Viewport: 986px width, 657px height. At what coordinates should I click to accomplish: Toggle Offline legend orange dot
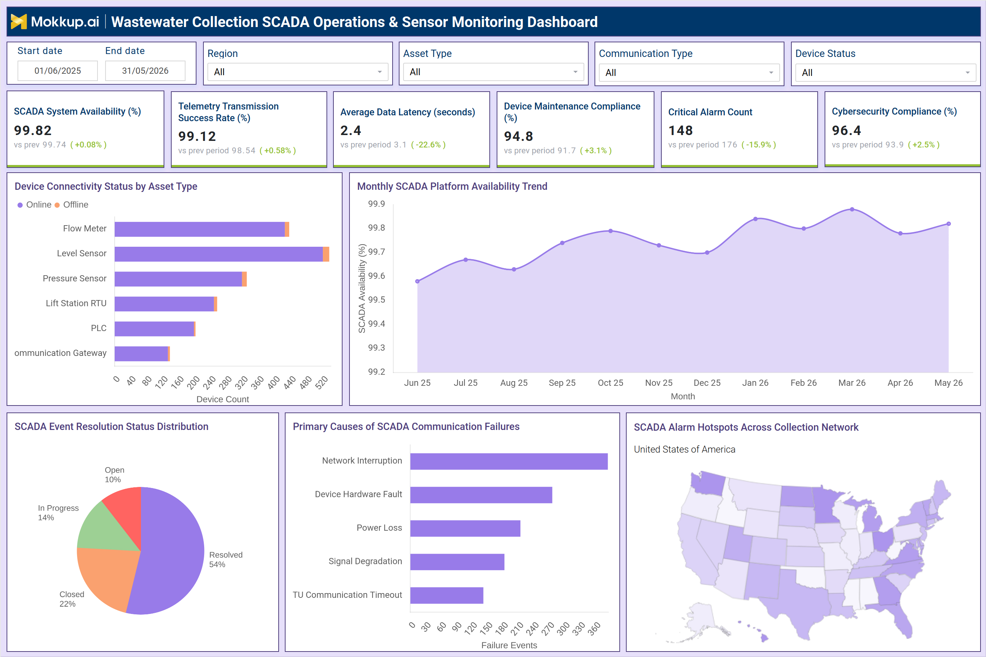57,205
